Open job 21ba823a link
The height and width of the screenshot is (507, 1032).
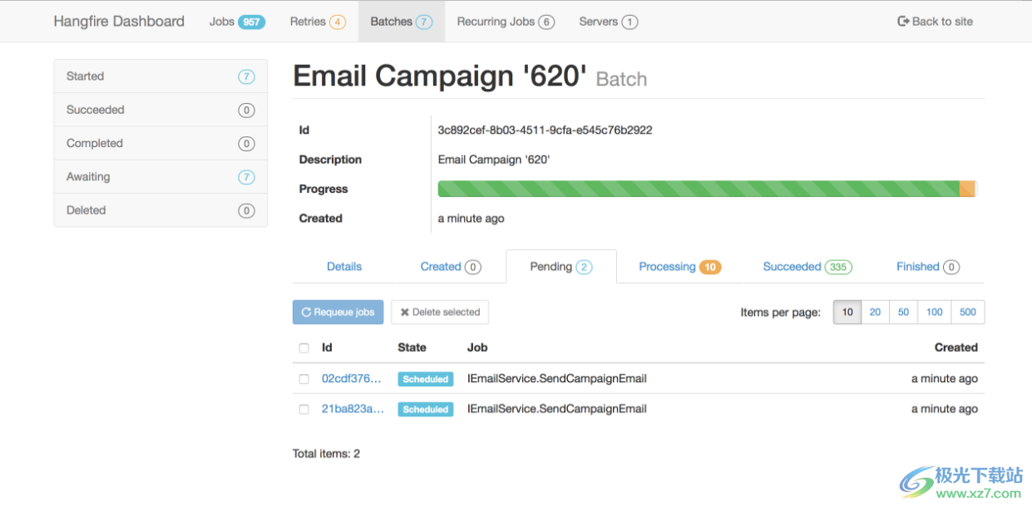coord(353,409)
